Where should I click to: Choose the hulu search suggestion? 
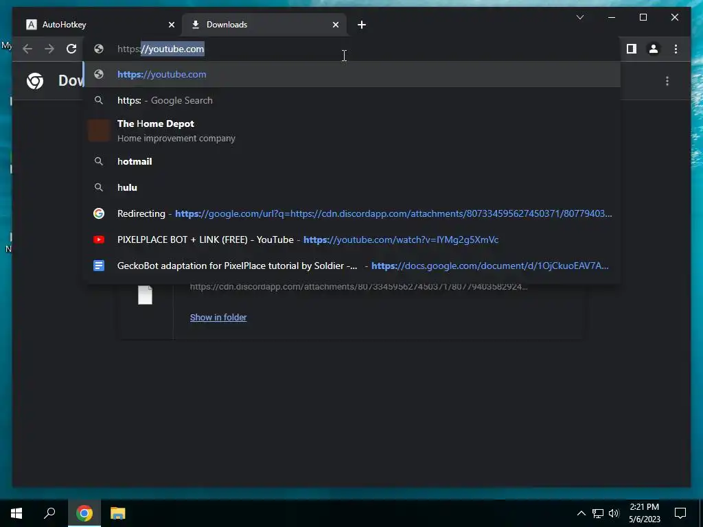(352, 187)
